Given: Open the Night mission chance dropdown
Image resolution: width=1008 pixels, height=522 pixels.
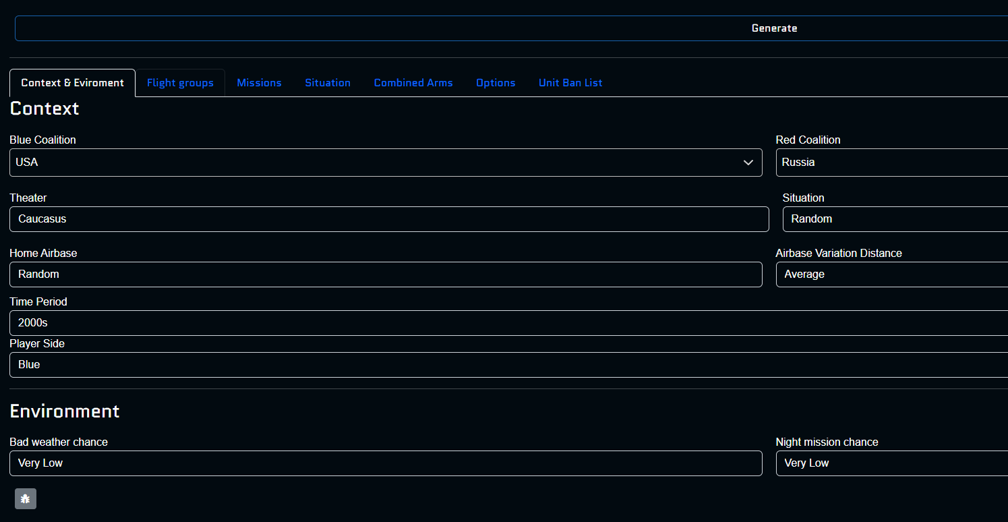Looking at the screenshot, I should pyautogui.click(x=892, y=463).
